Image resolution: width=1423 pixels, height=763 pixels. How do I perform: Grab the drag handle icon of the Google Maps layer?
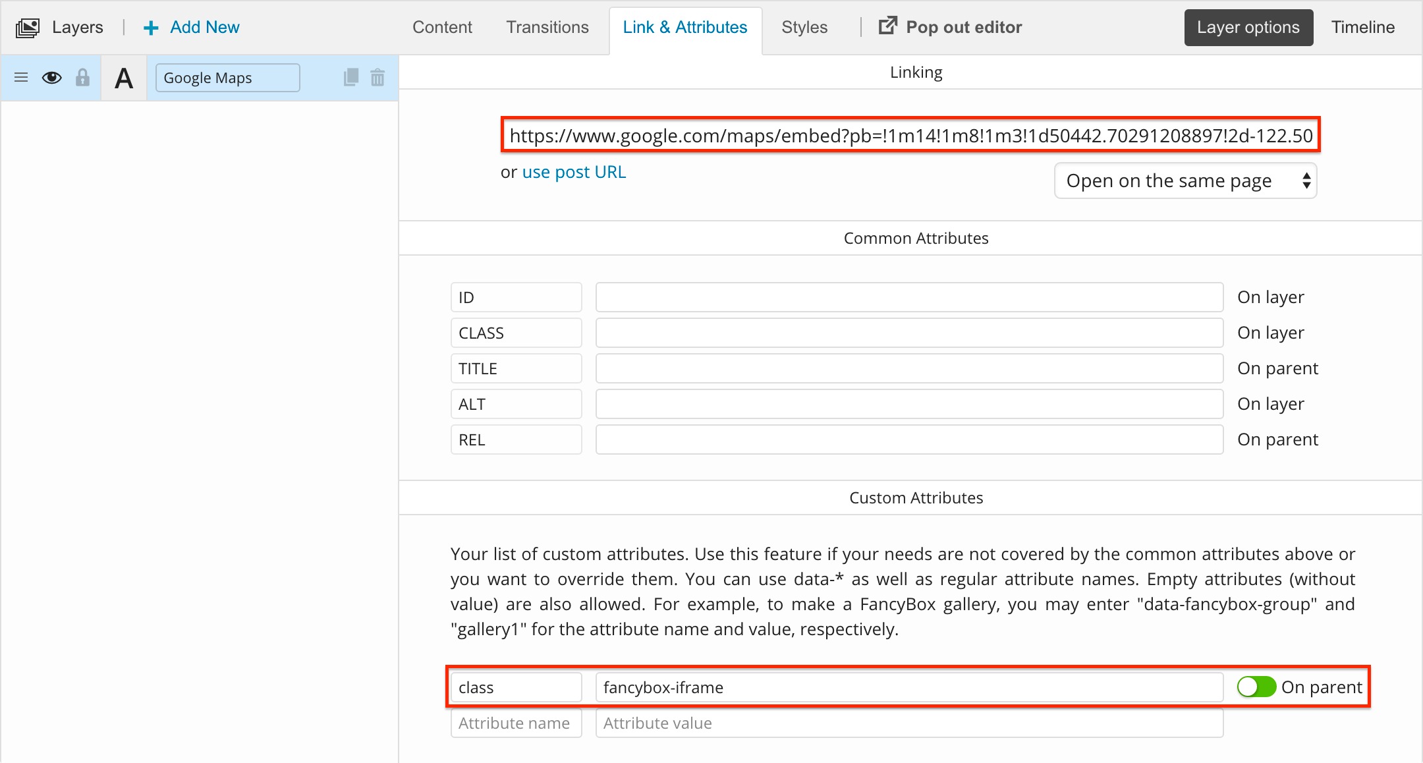[21, 78]
